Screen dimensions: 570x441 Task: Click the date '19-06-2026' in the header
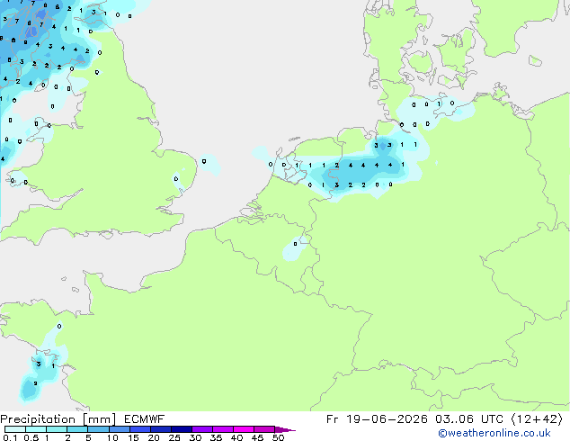(x=387, y=419)
